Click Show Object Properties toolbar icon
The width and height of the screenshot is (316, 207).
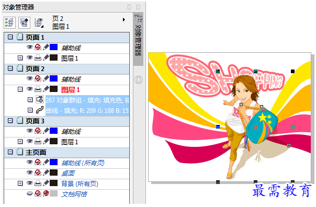tap(9, 22)
